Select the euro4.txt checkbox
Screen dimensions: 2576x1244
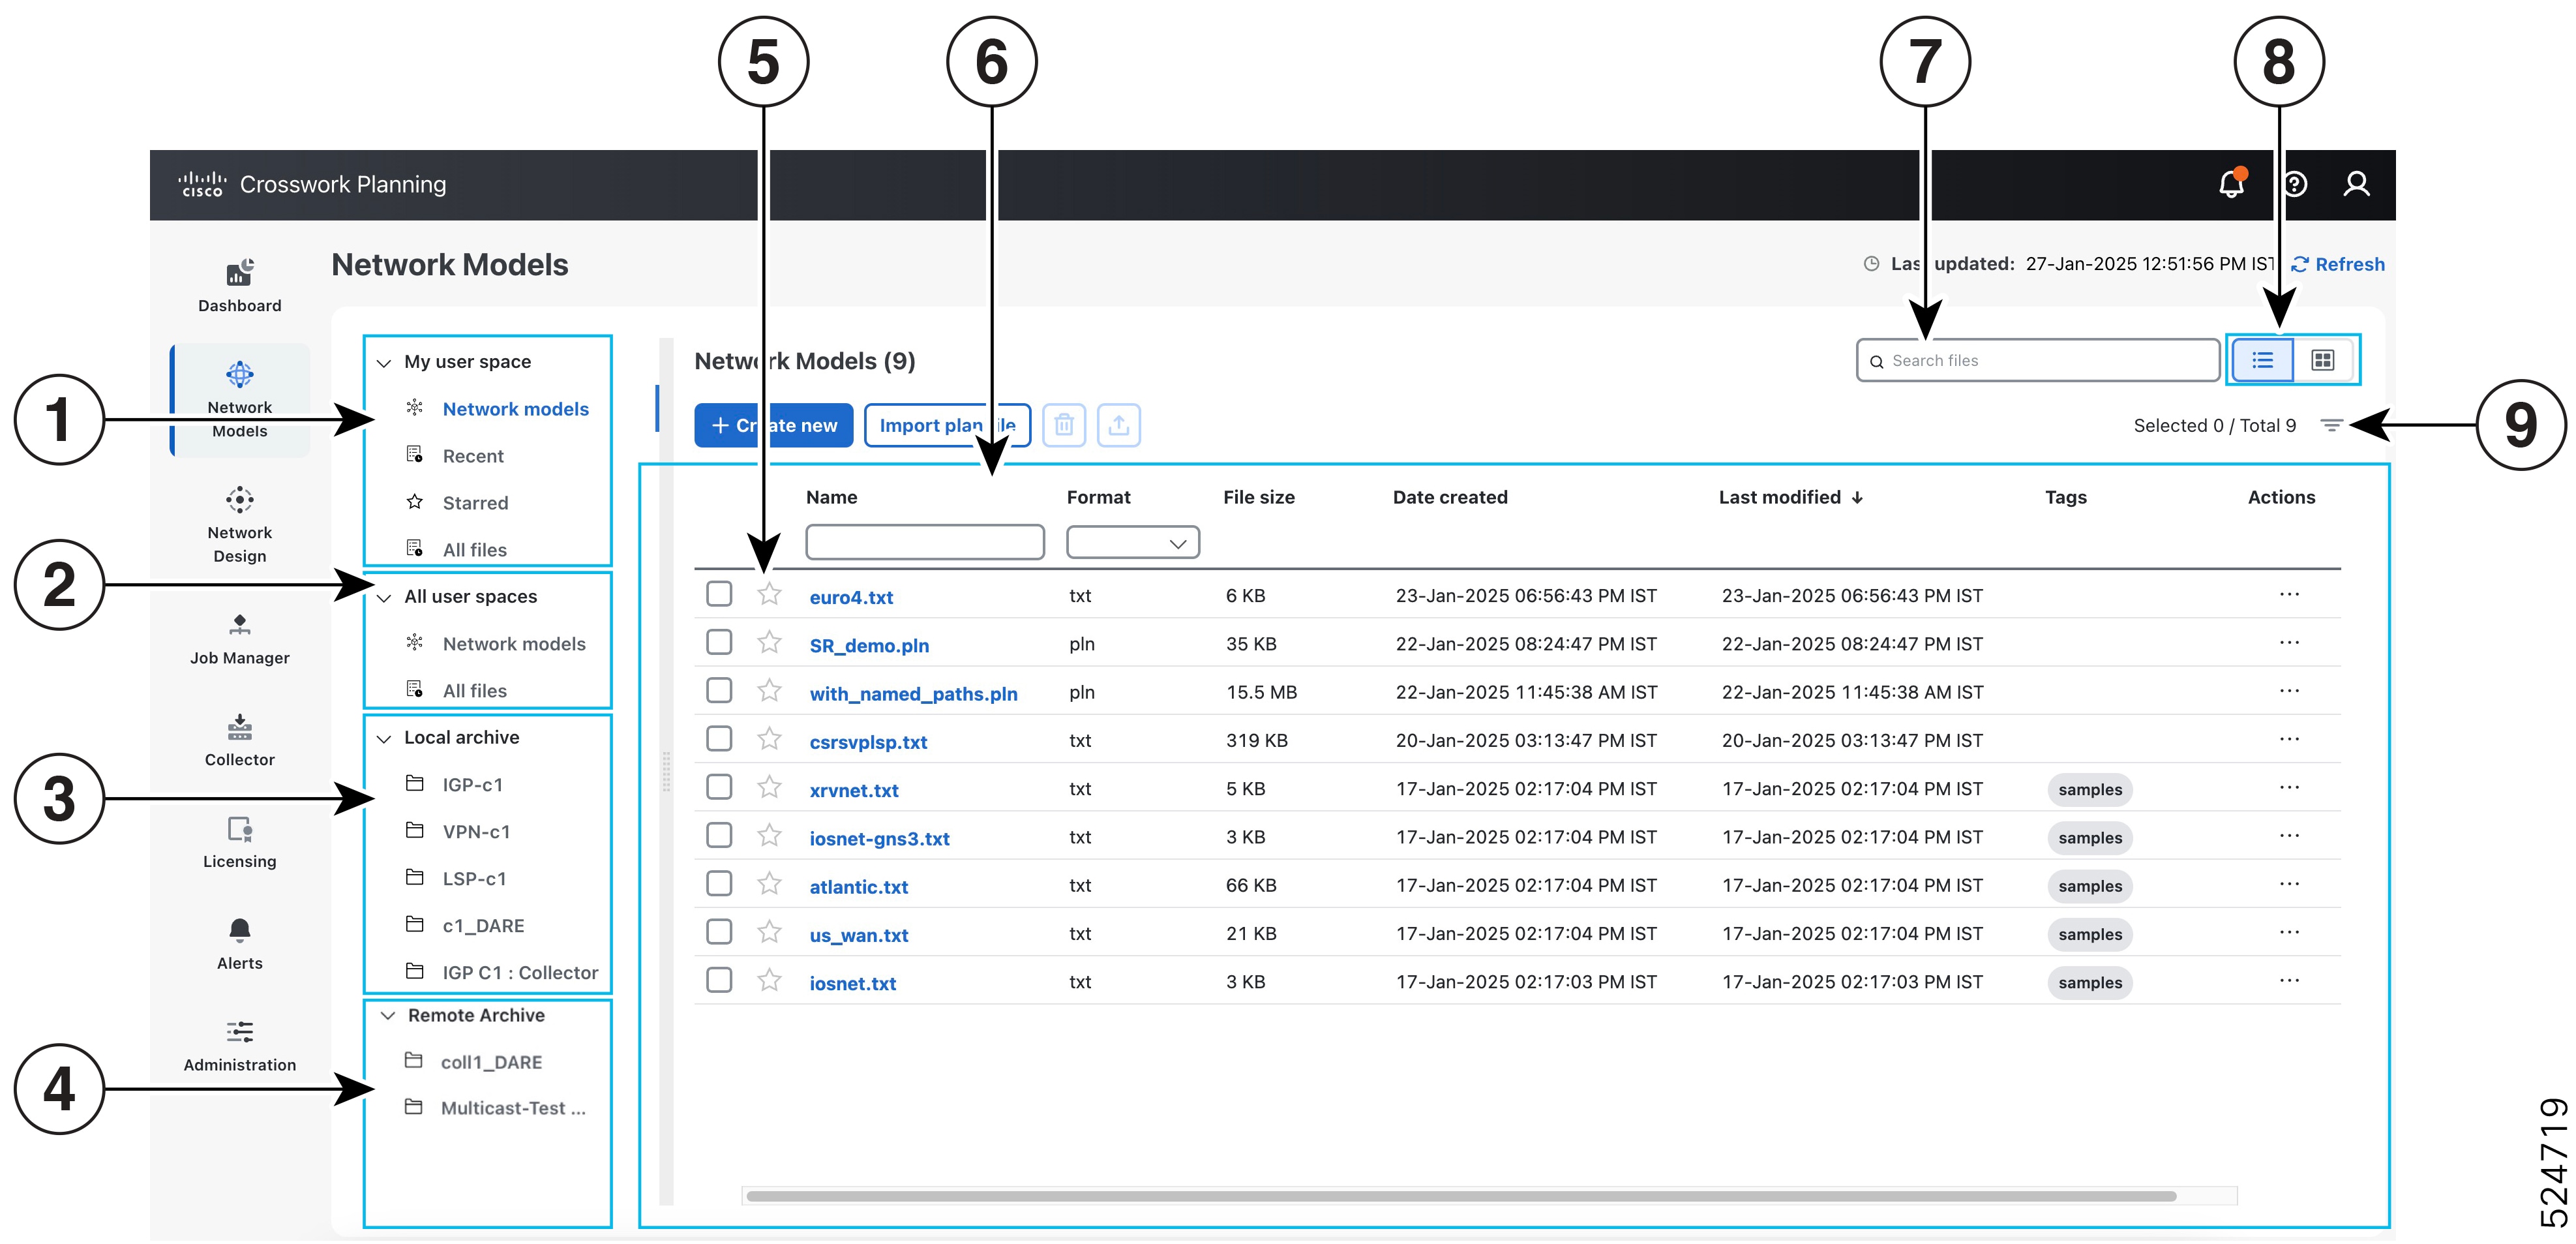point(719,594)
